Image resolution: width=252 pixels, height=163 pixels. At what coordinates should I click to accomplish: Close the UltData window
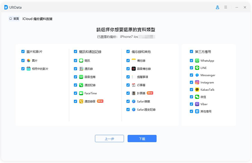click(x=245, y=7)
